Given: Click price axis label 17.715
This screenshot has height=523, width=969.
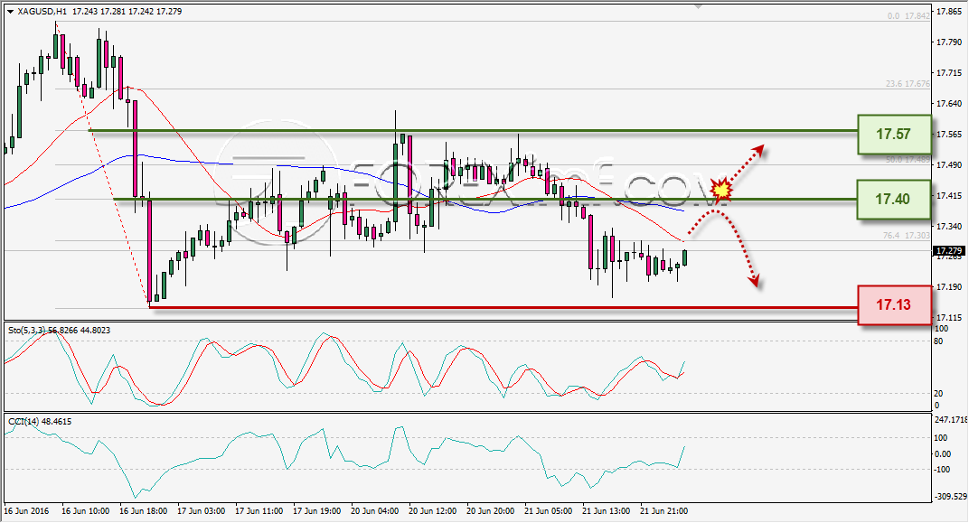Looking at the screenshot, I should point(949,73).
